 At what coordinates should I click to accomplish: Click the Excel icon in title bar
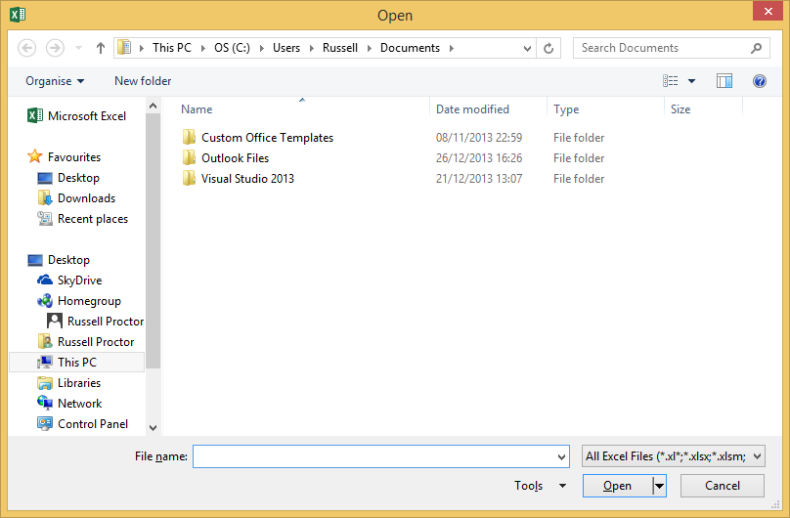(x=19, y=14)
